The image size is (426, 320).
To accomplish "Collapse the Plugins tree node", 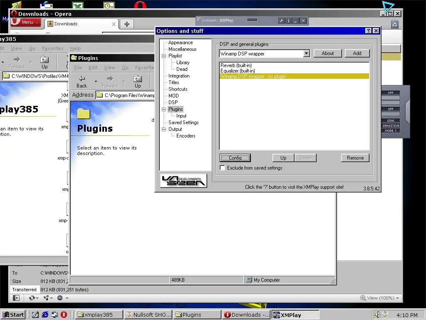I will tap(163, 110).
